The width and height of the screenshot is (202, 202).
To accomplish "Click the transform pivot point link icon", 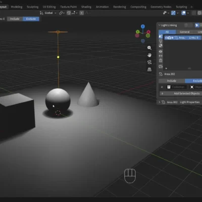I will [61, 13].
